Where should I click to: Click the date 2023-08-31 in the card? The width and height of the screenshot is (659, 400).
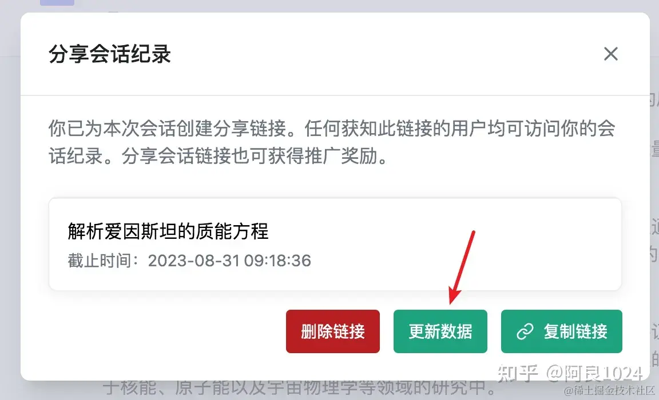[x=194, y=261]
